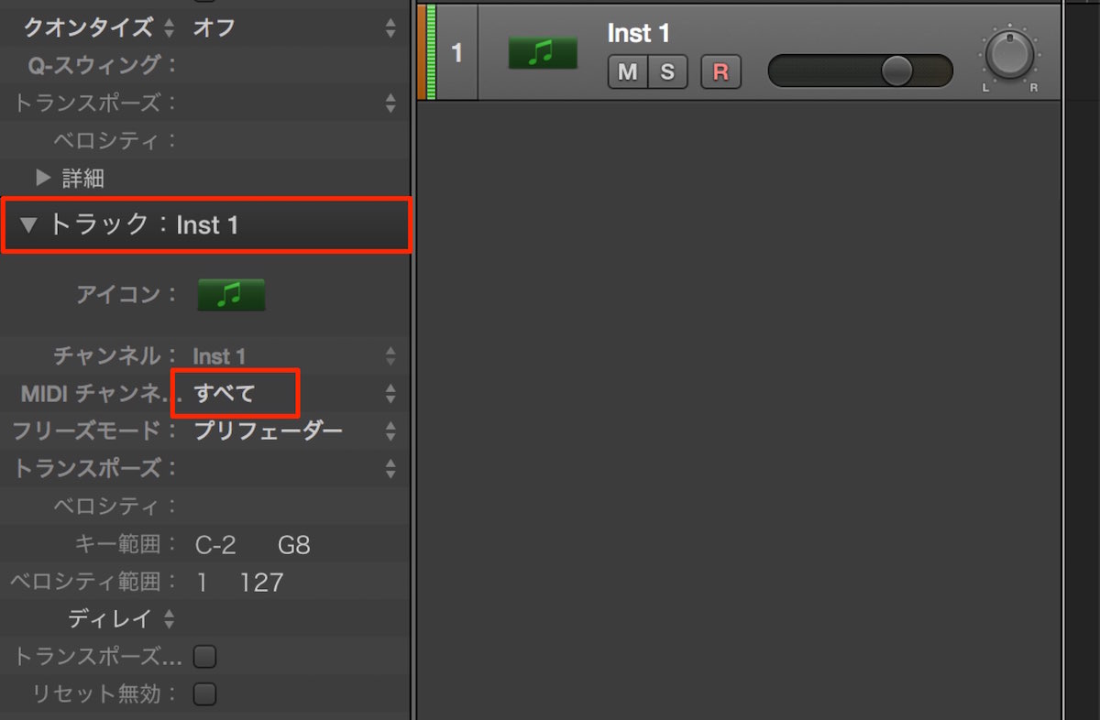Collapse the トラック: Inst 1 section
The image size is (1100, 720).
coord(28,224)
